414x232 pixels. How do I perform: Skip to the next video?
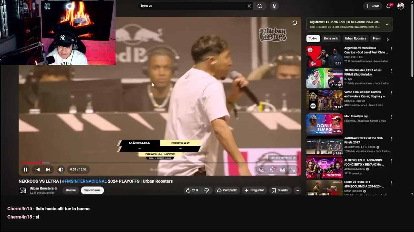[48, 169]
